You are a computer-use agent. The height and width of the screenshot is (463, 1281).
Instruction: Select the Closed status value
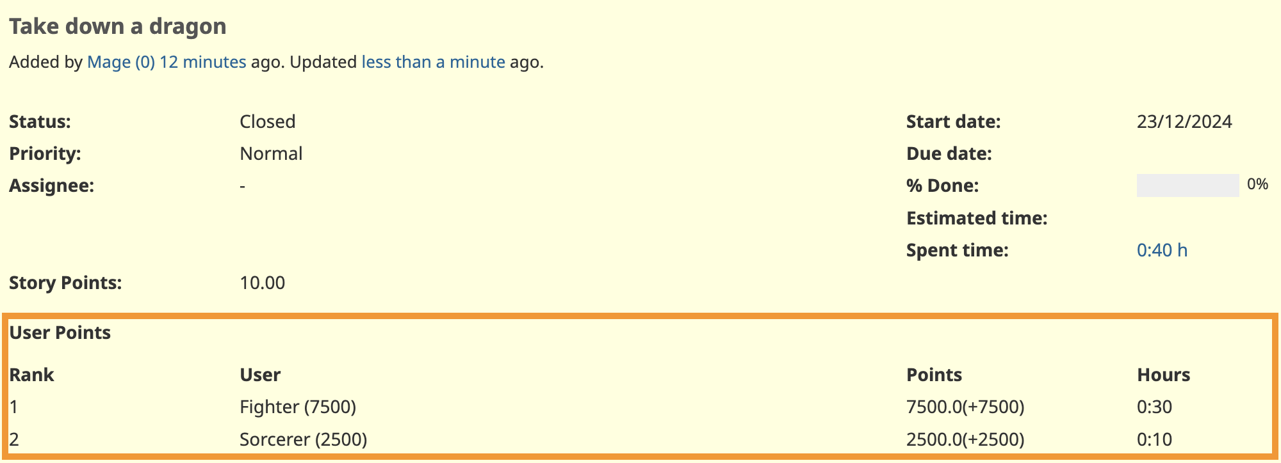pos(268,122)
